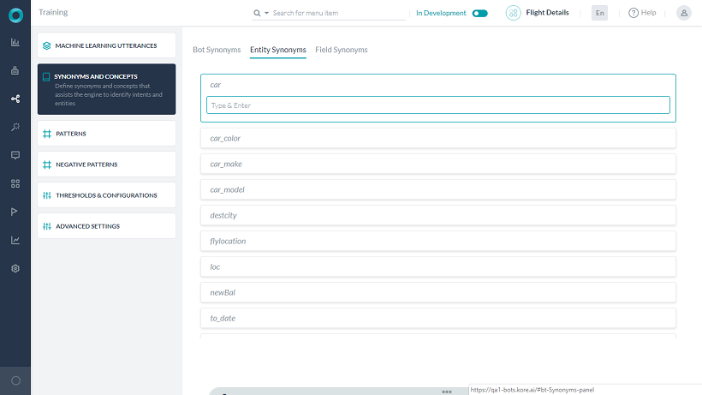Expand the newBal entity row

coord(437,292)
